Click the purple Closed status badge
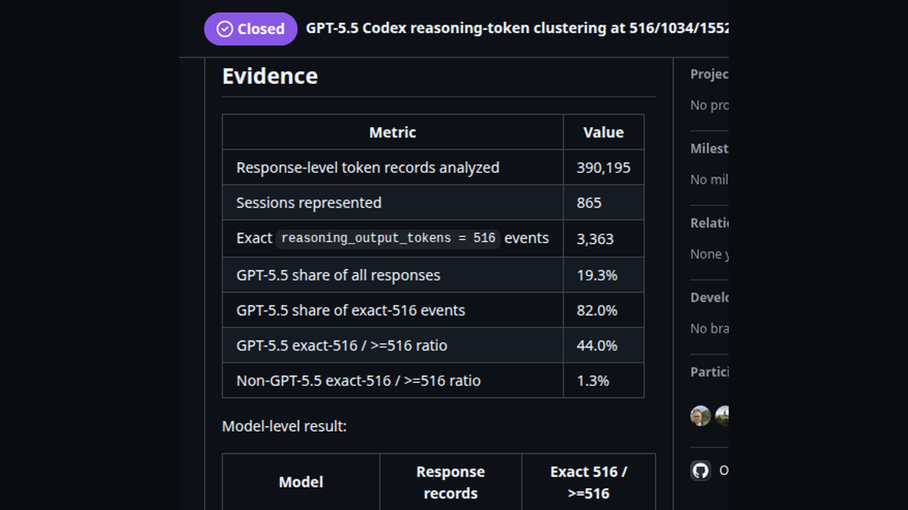This screenshot has height=510, width=908. click(250, 29)
